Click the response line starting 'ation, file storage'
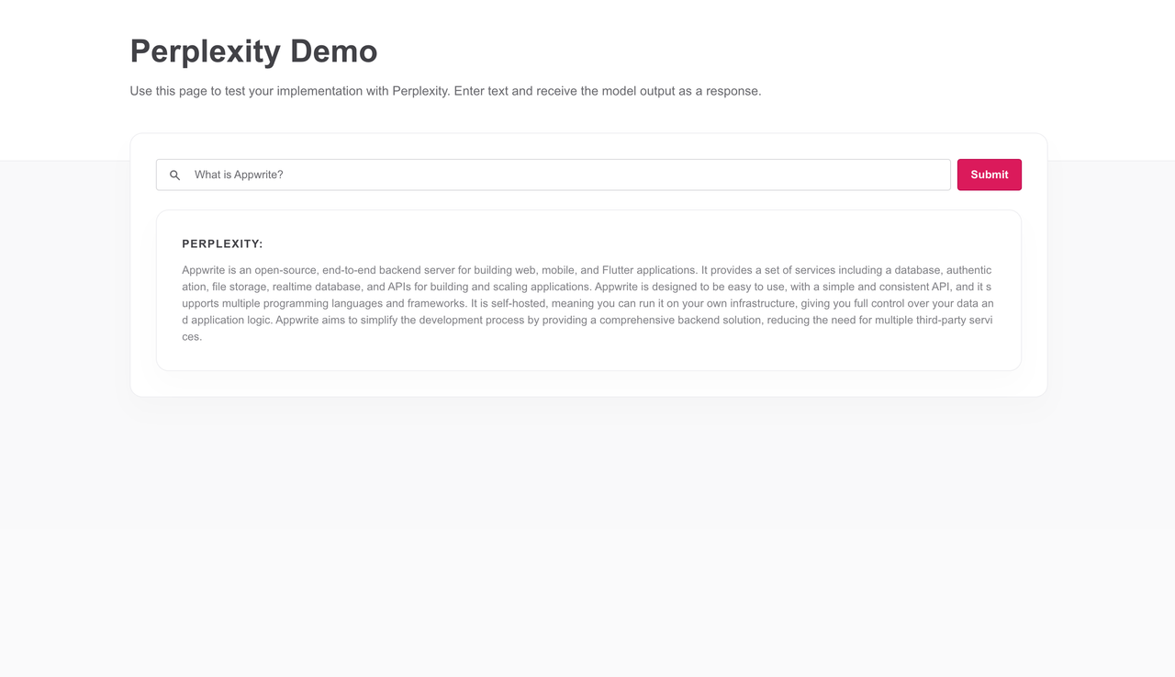This screenshot has width=1175, height=677. pyautogui.click(x=587, y=287)
